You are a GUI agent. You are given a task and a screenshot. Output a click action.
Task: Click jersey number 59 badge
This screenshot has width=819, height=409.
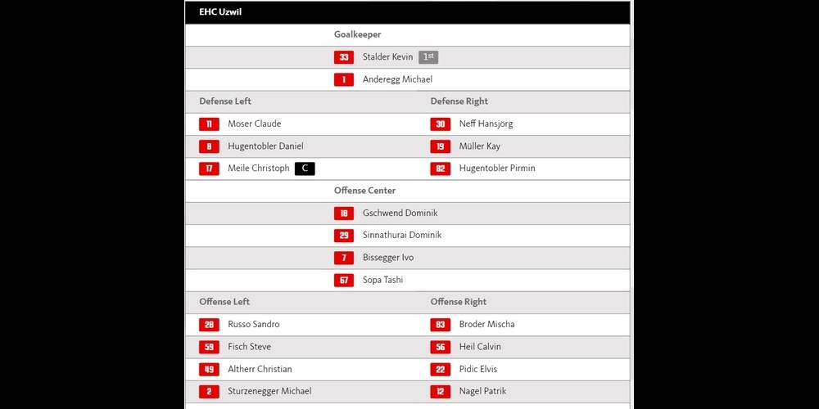(209, 347)
